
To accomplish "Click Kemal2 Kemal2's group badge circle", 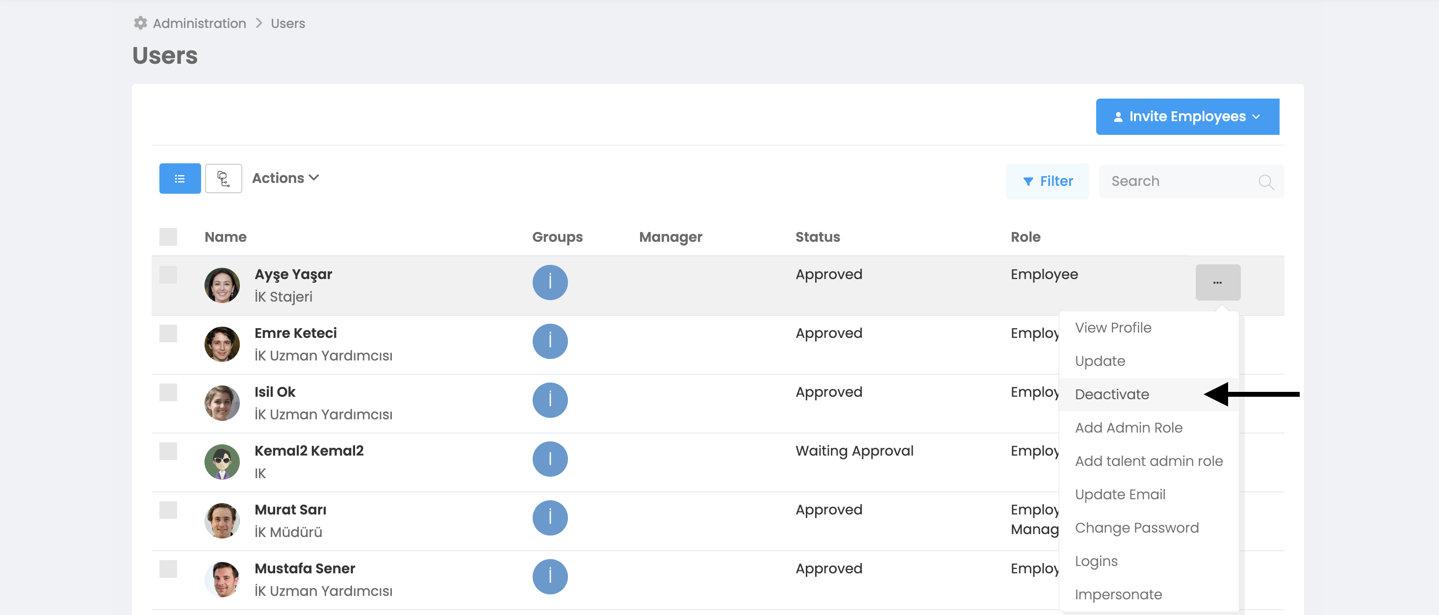I will pos(550,459).
